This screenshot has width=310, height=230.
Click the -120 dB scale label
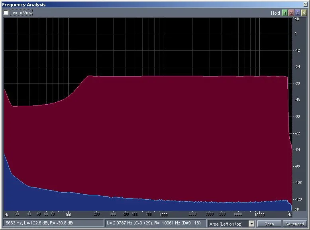coord(298,199)
